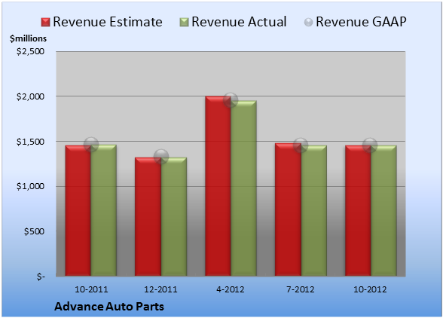Click the gray Revenue GAAP legend sphere
This screenshot has width=443, height=318.
click(309, 22)
